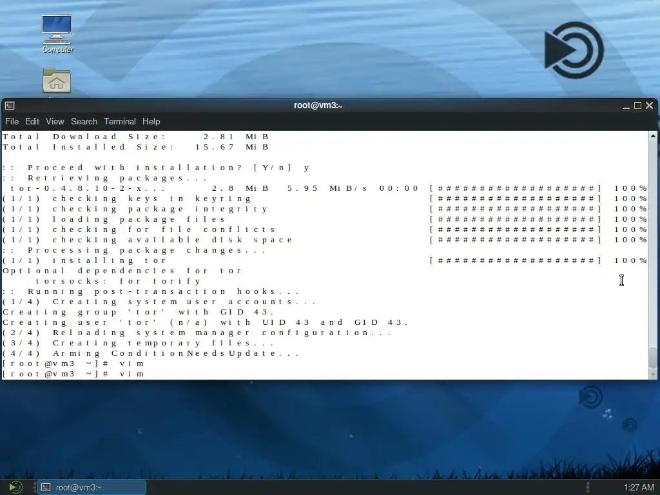
Task: Open the Search menu
Action: pos(84,121)
